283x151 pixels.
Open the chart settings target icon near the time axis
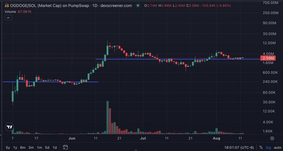click(272, 139)
